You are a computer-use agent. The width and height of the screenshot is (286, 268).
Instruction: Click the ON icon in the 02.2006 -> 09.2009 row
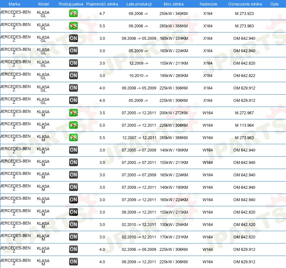click(x=74, y=249)
